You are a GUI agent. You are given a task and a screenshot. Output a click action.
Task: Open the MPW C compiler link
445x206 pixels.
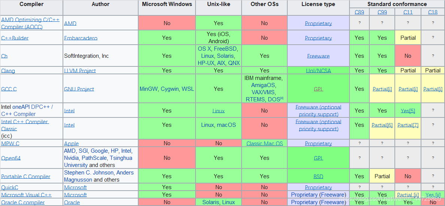[x=10, y=143]
